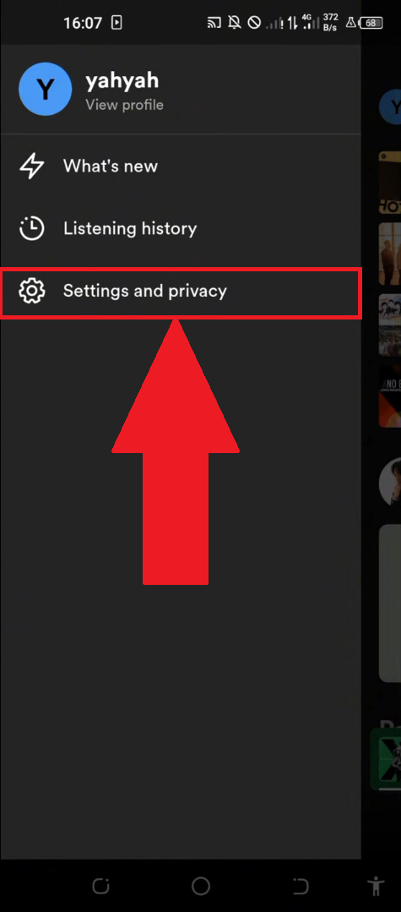Tap the battery indicator in status bar
The image size is (401, 912).
click(x=371, y=24)
